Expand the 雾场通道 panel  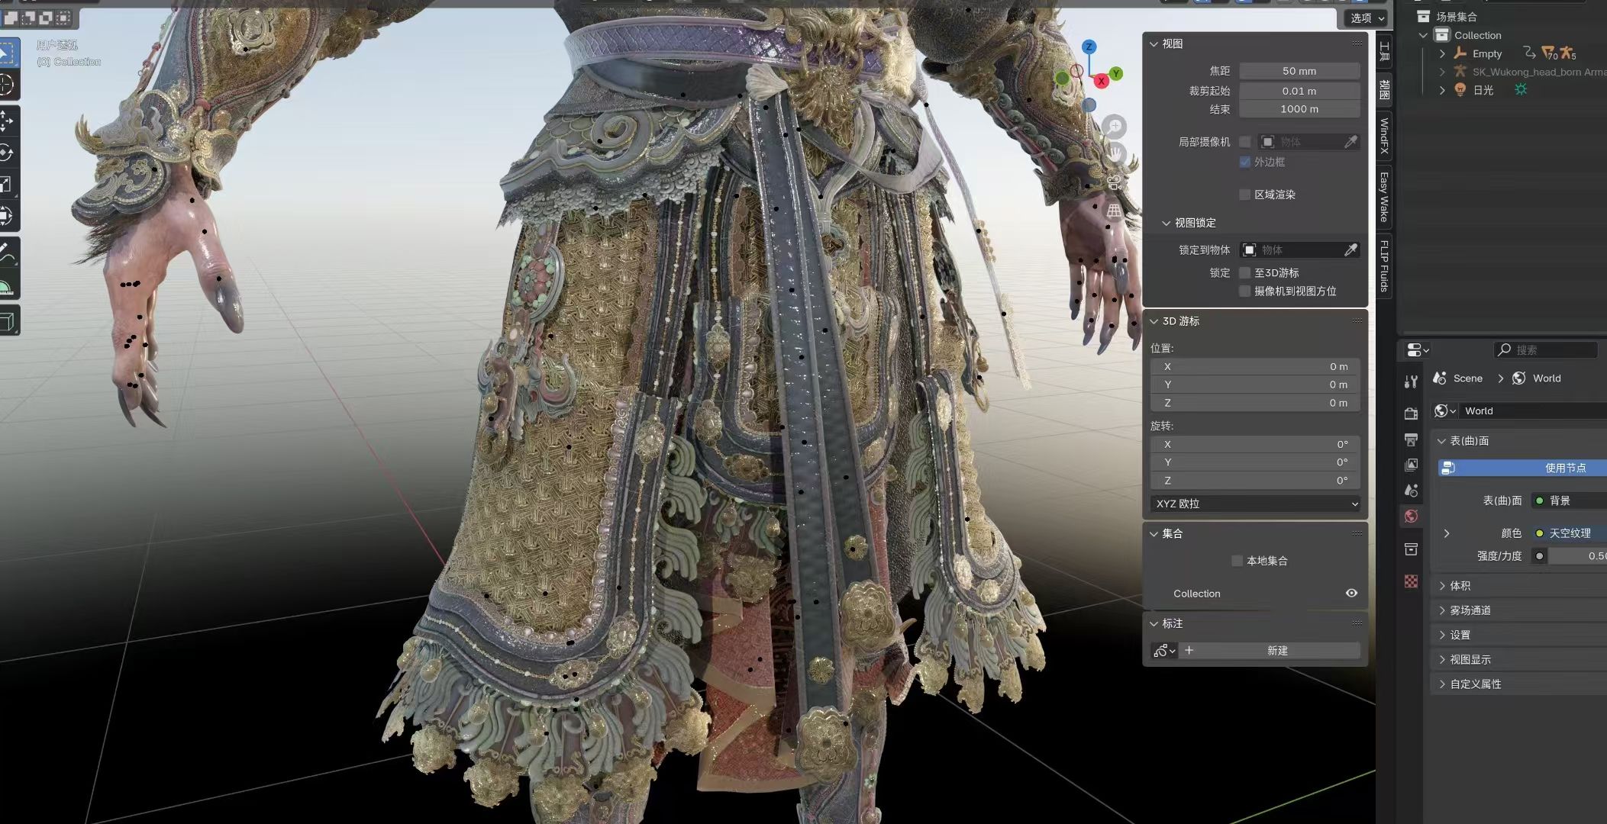(1442, 610)
